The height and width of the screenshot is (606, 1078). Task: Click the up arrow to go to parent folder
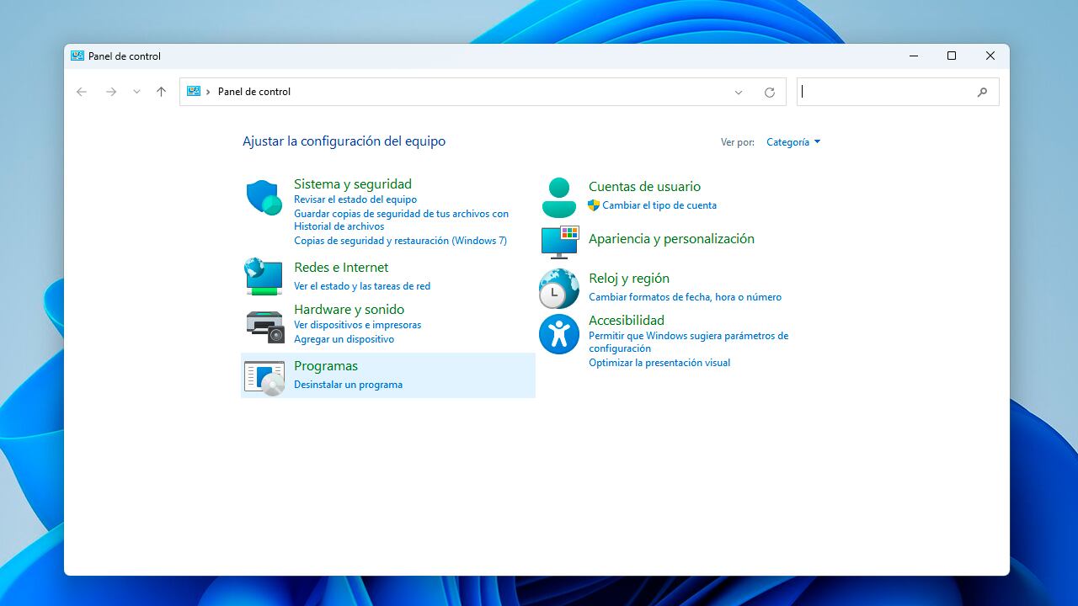pyautogui.click(x=161, y=92)
